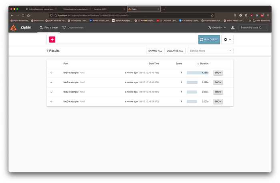Open the Firefox hamburger menu
Image resolution: width=280 pixels, height=183 pixels.
(268, 16)
